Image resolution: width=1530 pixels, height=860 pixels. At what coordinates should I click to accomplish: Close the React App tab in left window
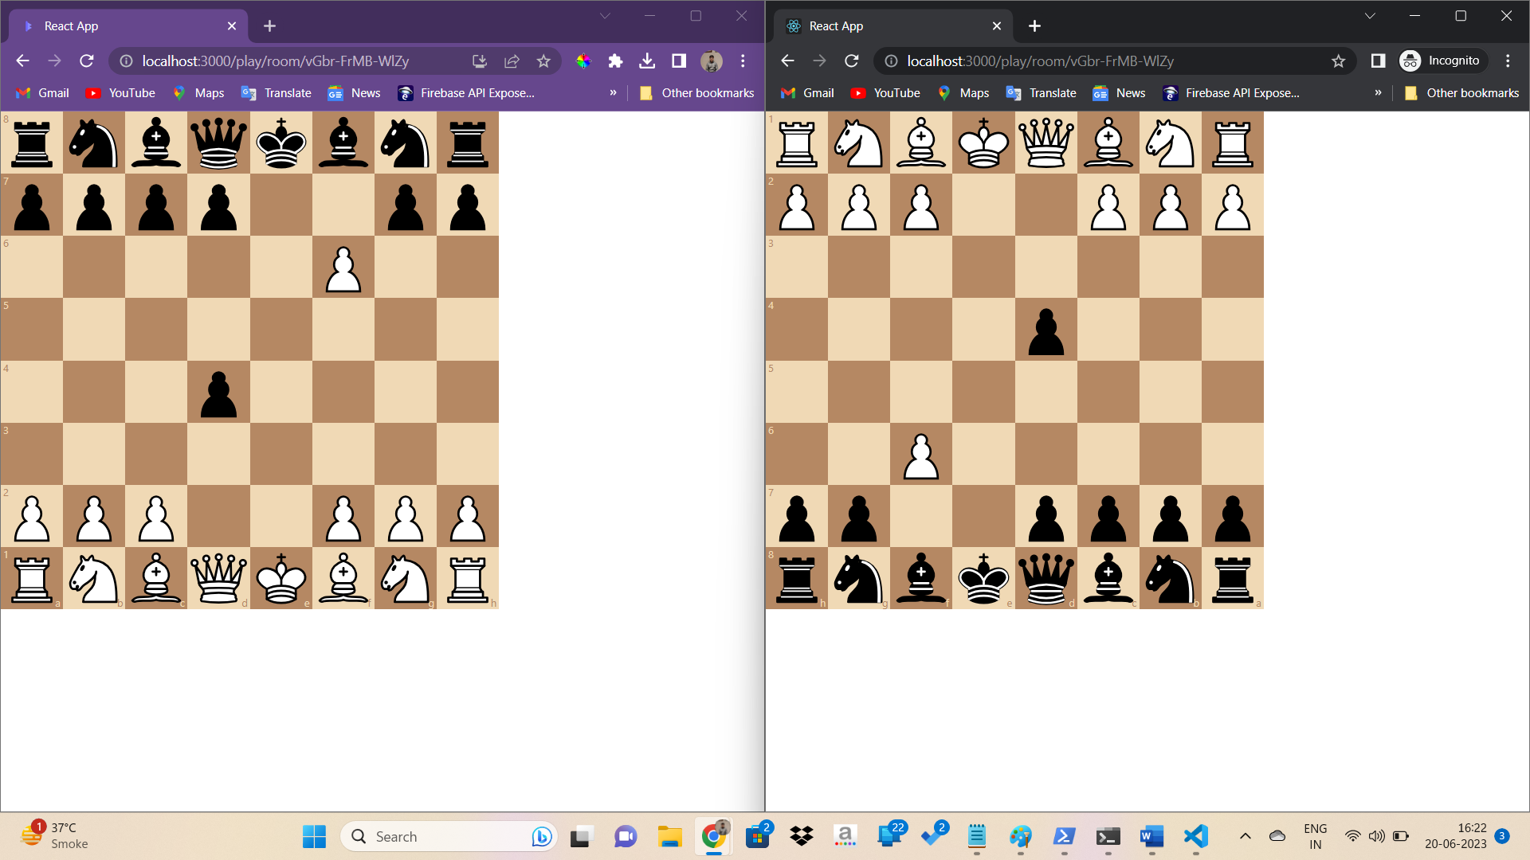(x=232, y=26)
